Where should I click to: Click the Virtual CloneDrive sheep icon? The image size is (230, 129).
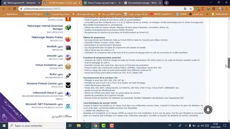click(x=68, y=67)
